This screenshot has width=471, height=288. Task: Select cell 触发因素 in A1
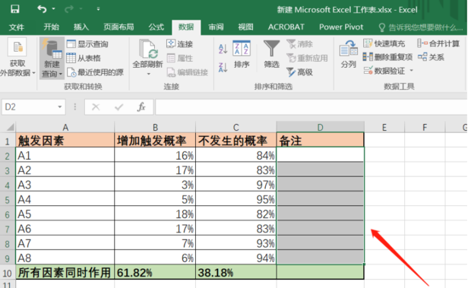pos(65,141)
